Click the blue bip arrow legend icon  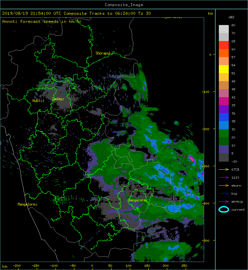[224, 194]
